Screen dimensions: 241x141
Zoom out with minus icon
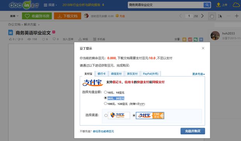(x=229, y=16)
